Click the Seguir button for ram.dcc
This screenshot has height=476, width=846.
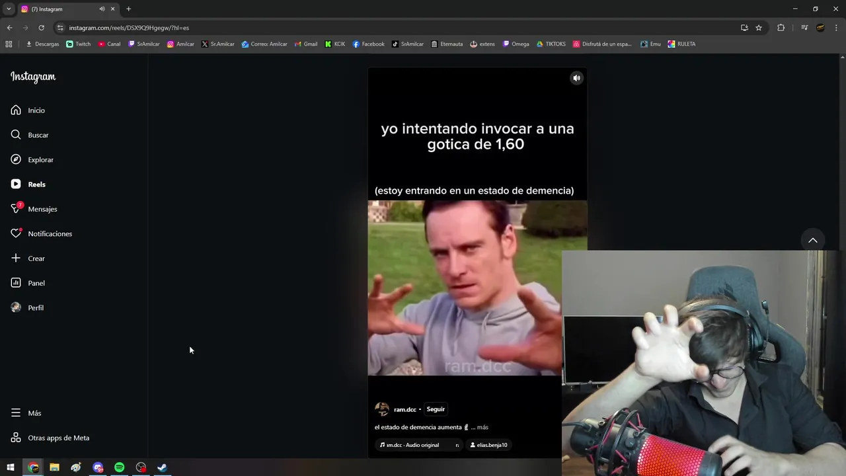(x=436, y=409)
